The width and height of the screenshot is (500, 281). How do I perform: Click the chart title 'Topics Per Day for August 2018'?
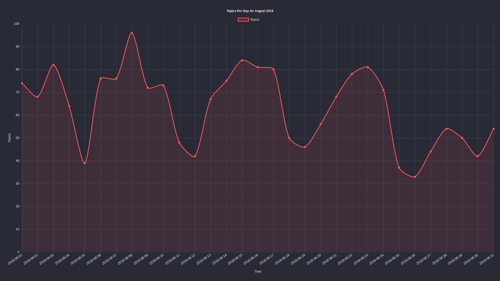pos(250,11)
